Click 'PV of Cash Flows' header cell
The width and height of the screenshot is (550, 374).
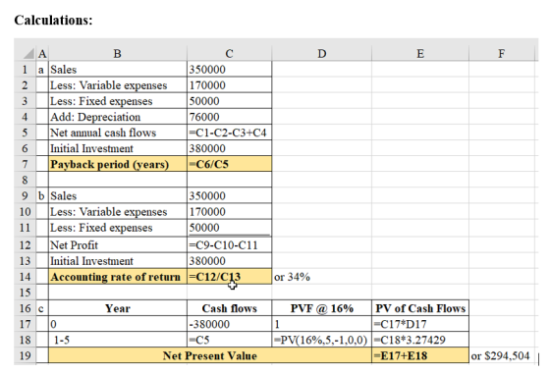point(420,308)
